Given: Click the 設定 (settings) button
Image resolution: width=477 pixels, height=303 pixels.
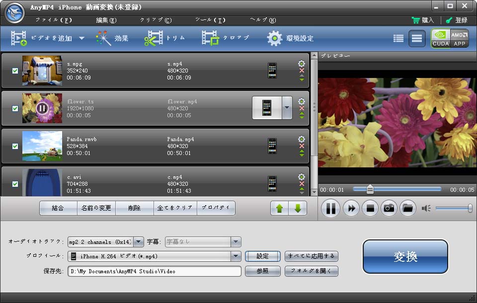Looking at the screenshot, I should (x=262, y=256).
